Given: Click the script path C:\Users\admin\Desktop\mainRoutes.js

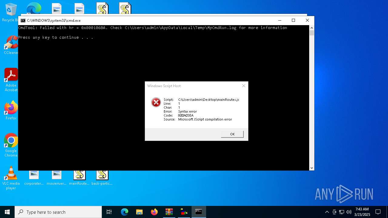Looking at the screenshot, I should pyautogui.click(x=209, y=100).
